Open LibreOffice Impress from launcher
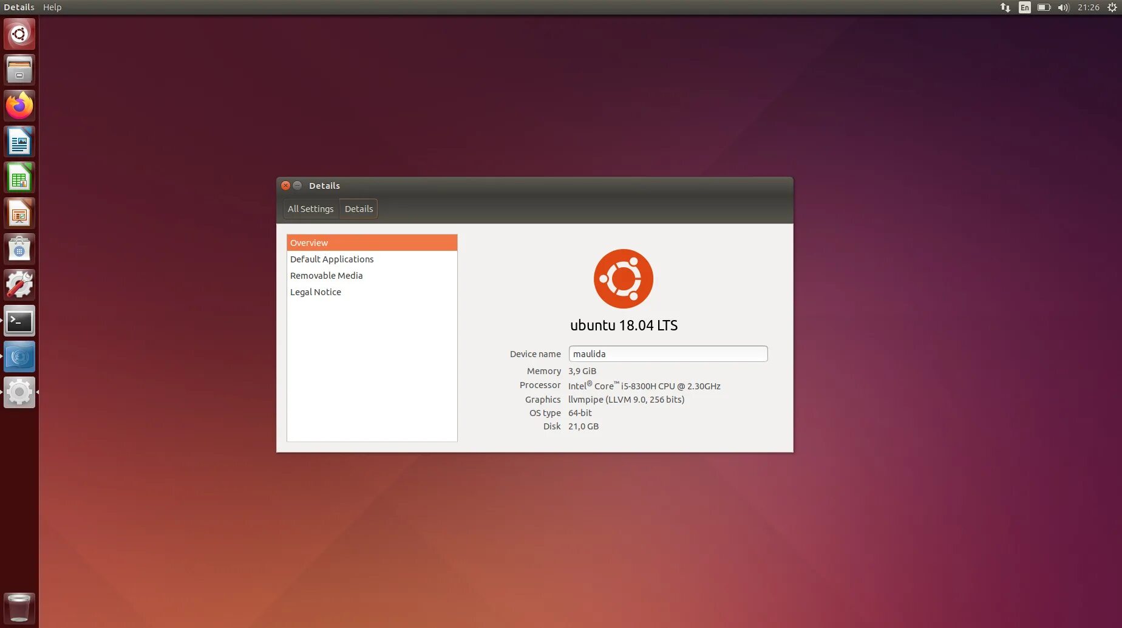Image resolution: width=1122 pixels, height=628 pixels. [19, 213]
